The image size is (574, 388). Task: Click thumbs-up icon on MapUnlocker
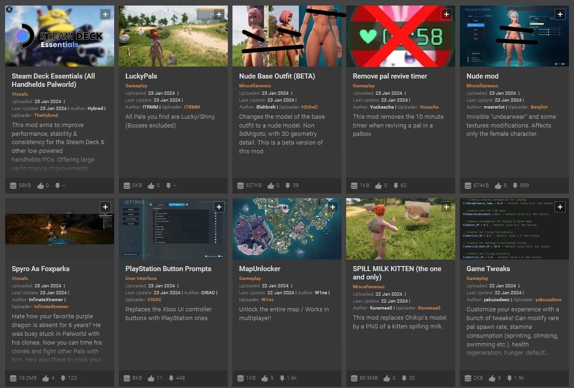(265, 378)
